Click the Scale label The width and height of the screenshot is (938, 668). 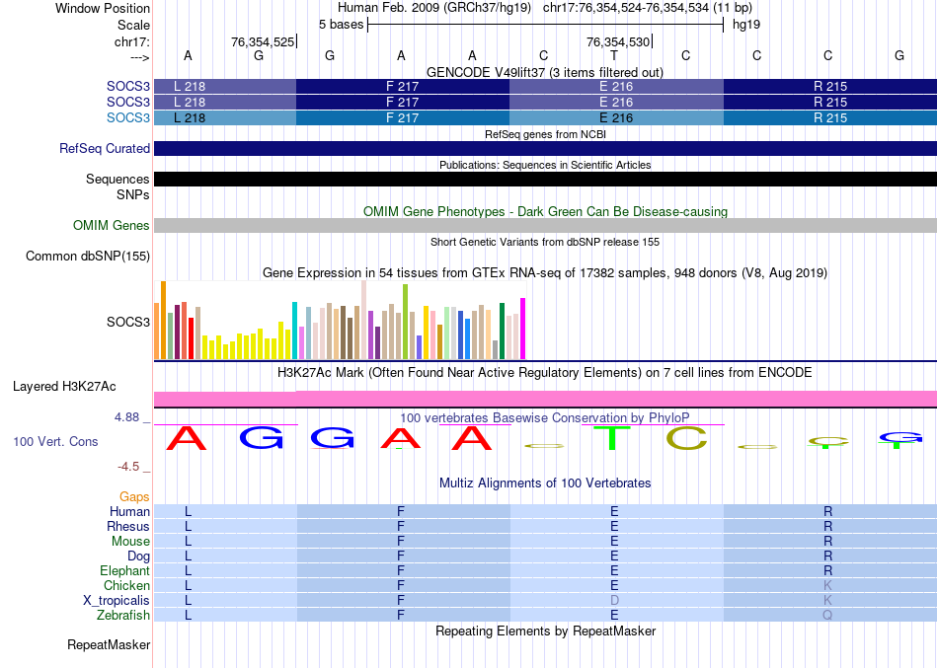coord(133,25)
